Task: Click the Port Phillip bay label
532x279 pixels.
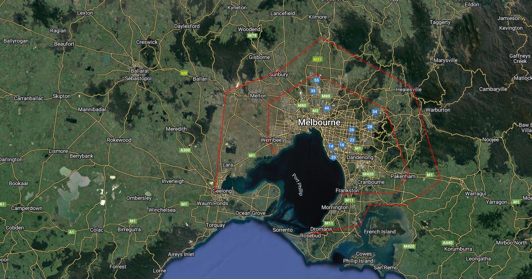Action: (297, 186)
